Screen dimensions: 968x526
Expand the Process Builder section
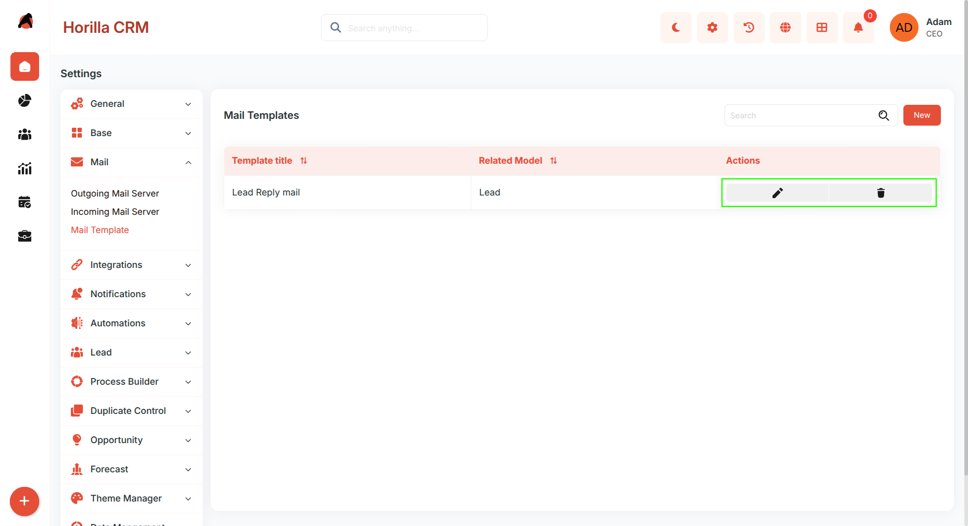[x=131, y=382]
